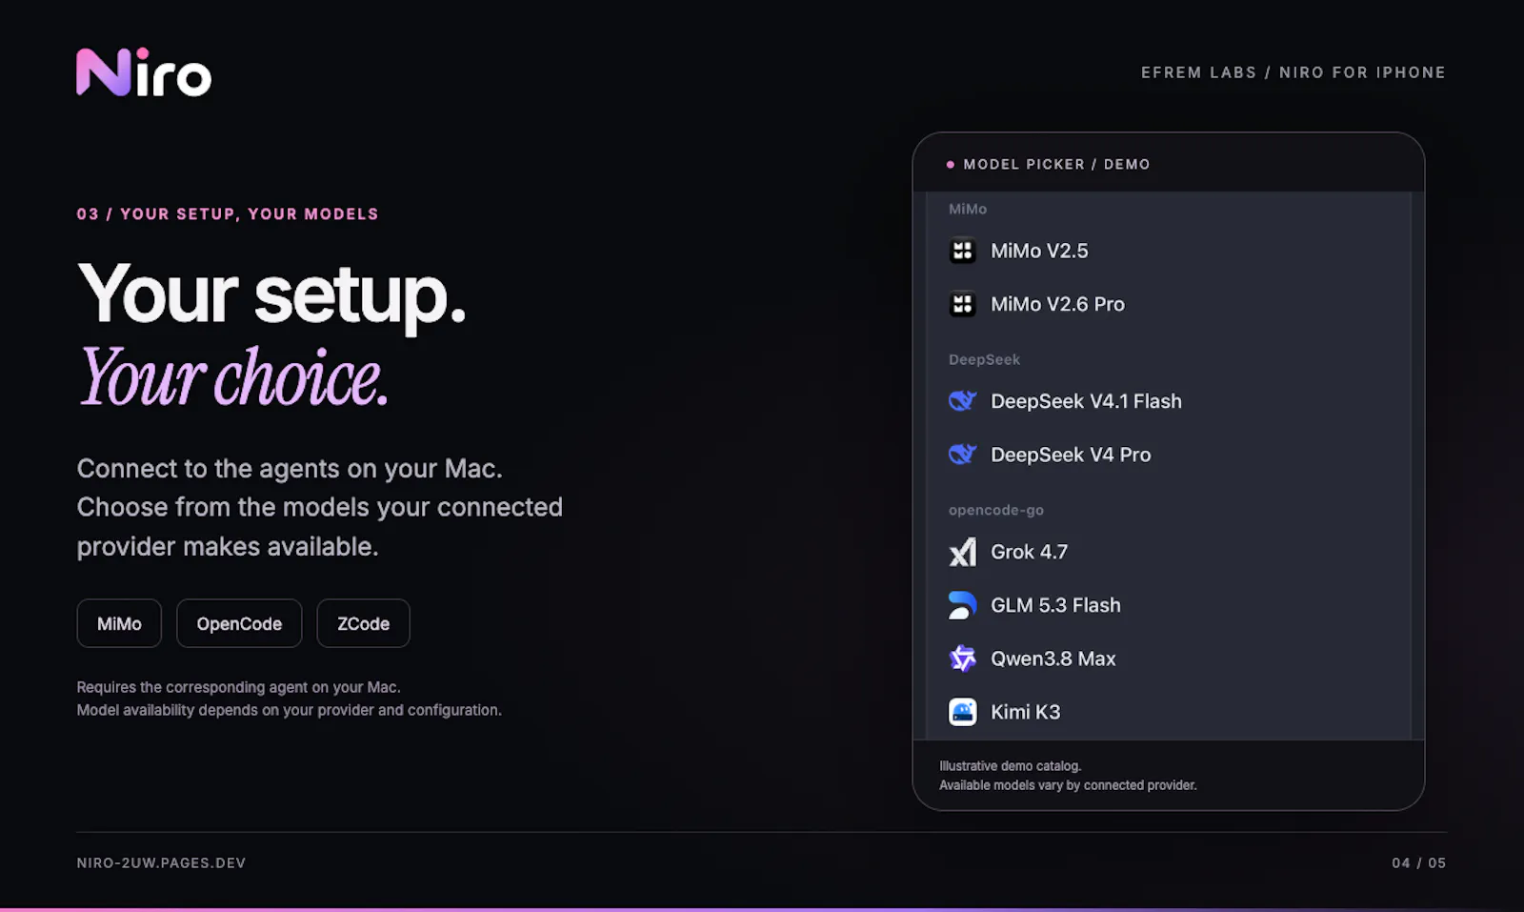Click 'Connect to the agents on your Mac.' text
The height and width of the screenshot is (912, 1524).
[x=290, y=469]
